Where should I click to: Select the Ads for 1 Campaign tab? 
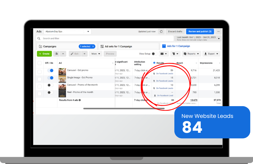(190, 46)
